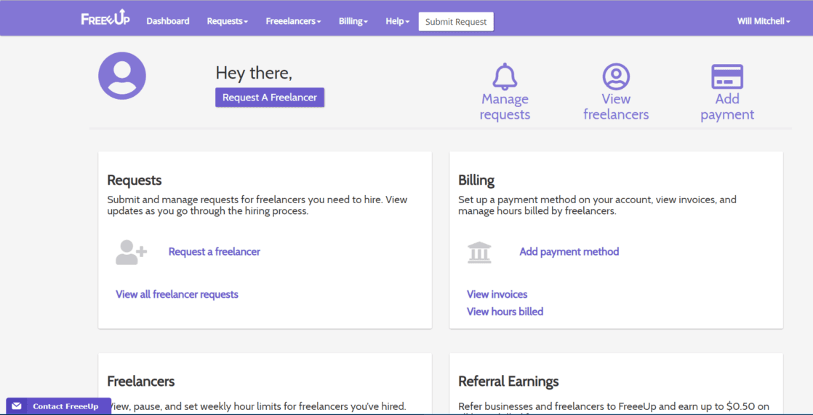813x415 pixels.
Task: Expand the Freelancers dropdown menu
Action: click(x=294, y=21)
